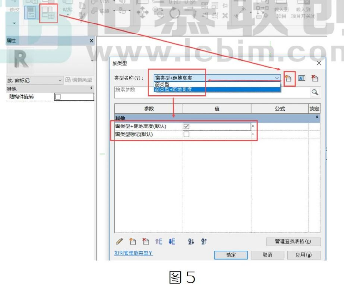The height and width of the screenshot is (285, 344).
Task: Move parameter up icon
Action: (x=159, y=241)
